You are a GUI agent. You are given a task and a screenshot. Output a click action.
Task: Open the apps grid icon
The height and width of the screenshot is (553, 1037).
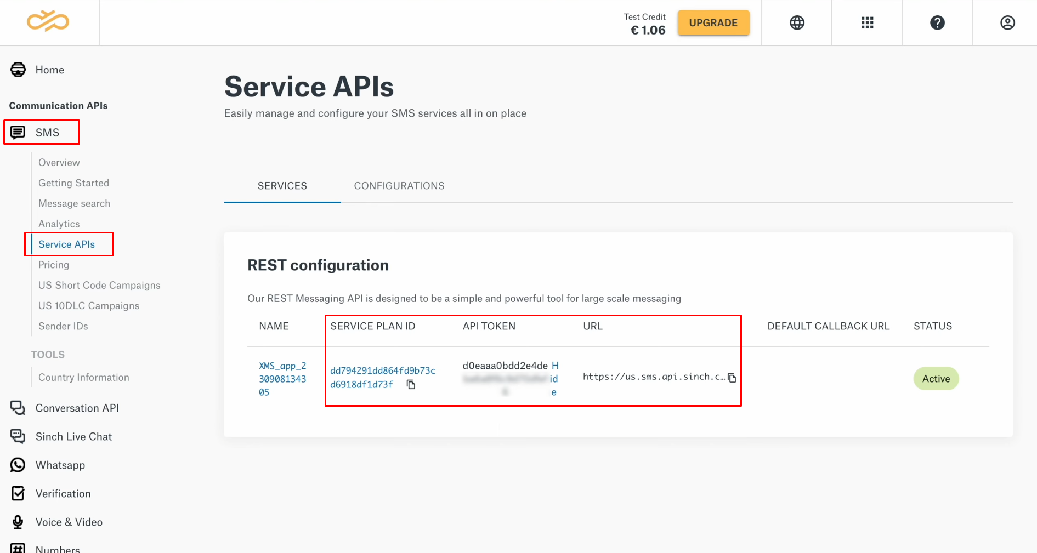(867, 22)
